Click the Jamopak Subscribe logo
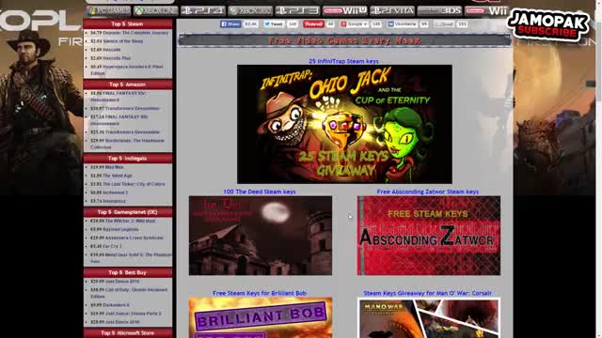 (x=547, y=25)
